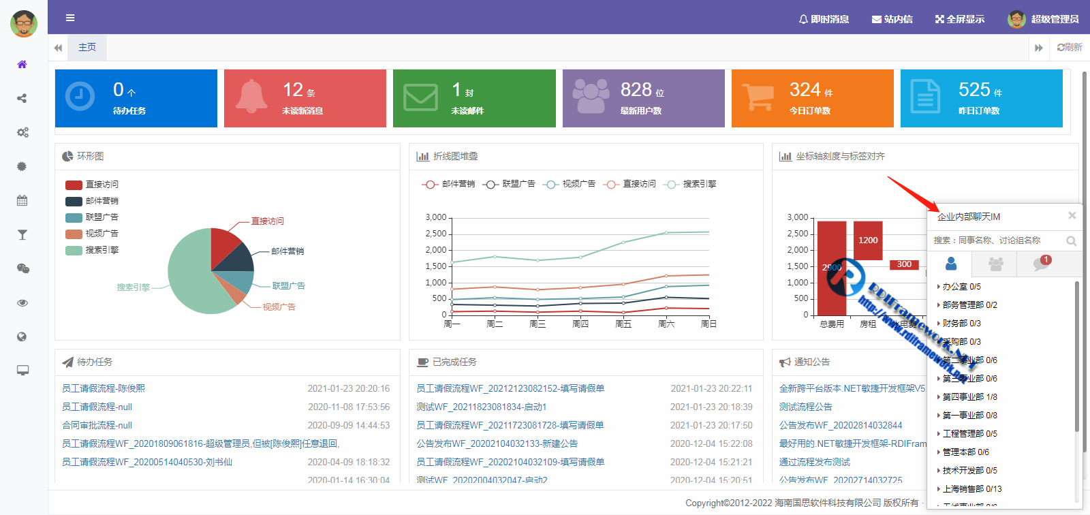The width and height of the screenshot is (1090, 515).
Task: Switch to the contacts tab in the IM panel
Action: (x=951, y=264)
